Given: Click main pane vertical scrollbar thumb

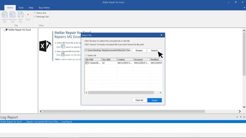Looking at the screenshot, I should [x=244, y=54].
